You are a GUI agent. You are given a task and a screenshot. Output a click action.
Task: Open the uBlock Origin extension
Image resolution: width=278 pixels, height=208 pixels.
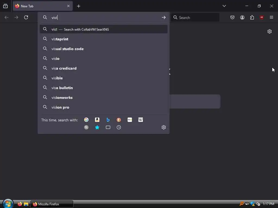pos(262,17)
